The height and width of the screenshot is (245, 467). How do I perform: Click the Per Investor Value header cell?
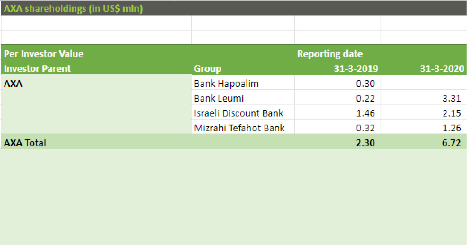point(44,54)
